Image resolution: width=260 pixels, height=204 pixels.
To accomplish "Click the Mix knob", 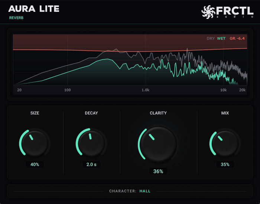I will 225,144.
